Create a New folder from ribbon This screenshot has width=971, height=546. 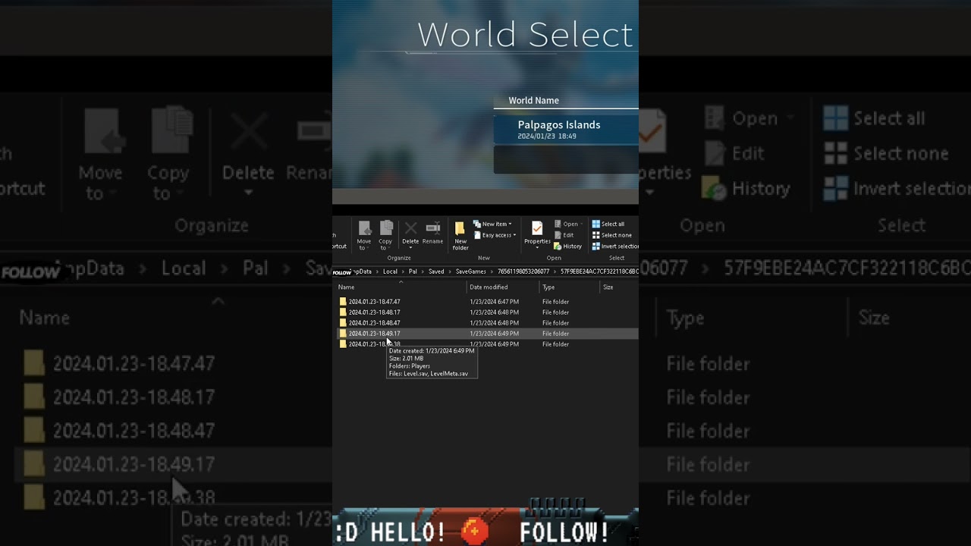coord(460,235)
